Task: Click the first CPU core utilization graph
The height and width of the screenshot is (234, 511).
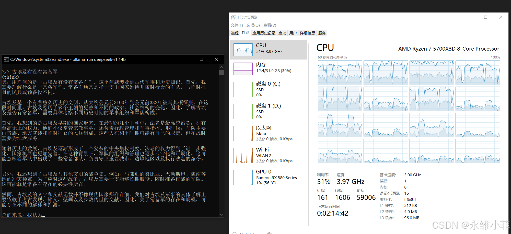Action: click(x=340, y=73)
